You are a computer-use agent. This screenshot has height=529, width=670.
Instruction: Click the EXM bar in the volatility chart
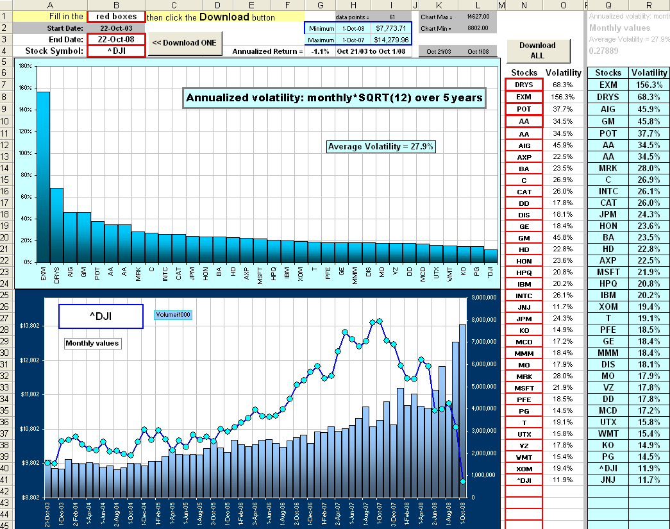43,177
